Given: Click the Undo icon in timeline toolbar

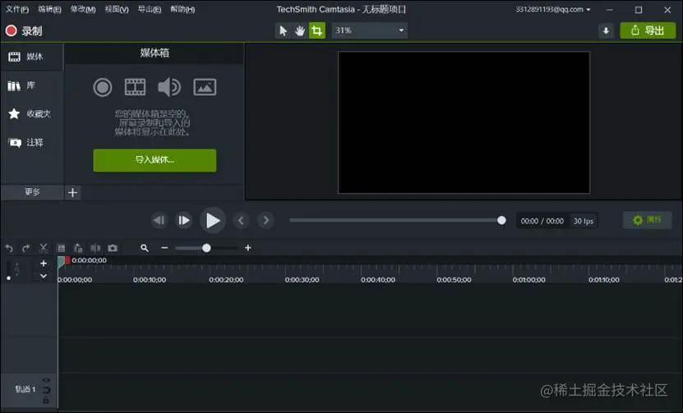Looking at the screenshot, I should [9, 248].
